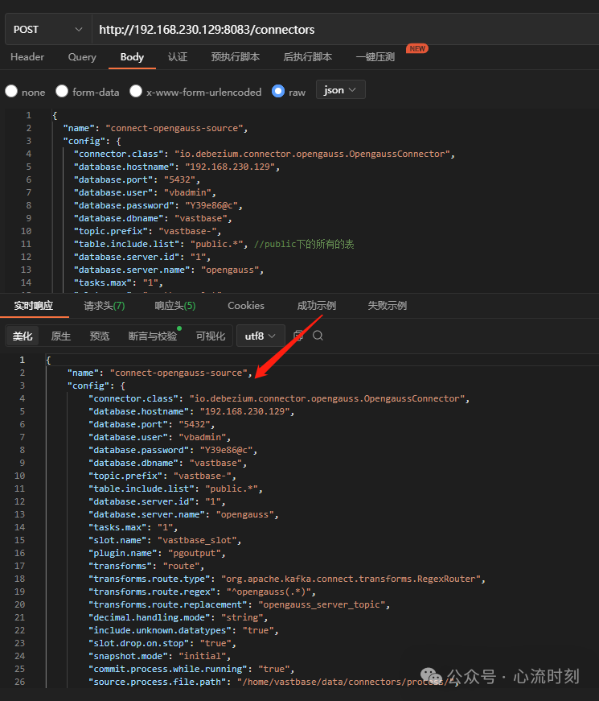Image resolution: width=599 pixels, height=701 pixels.
Task: Switch to the 实时响应 tab
Action: [x=34, y=306]
